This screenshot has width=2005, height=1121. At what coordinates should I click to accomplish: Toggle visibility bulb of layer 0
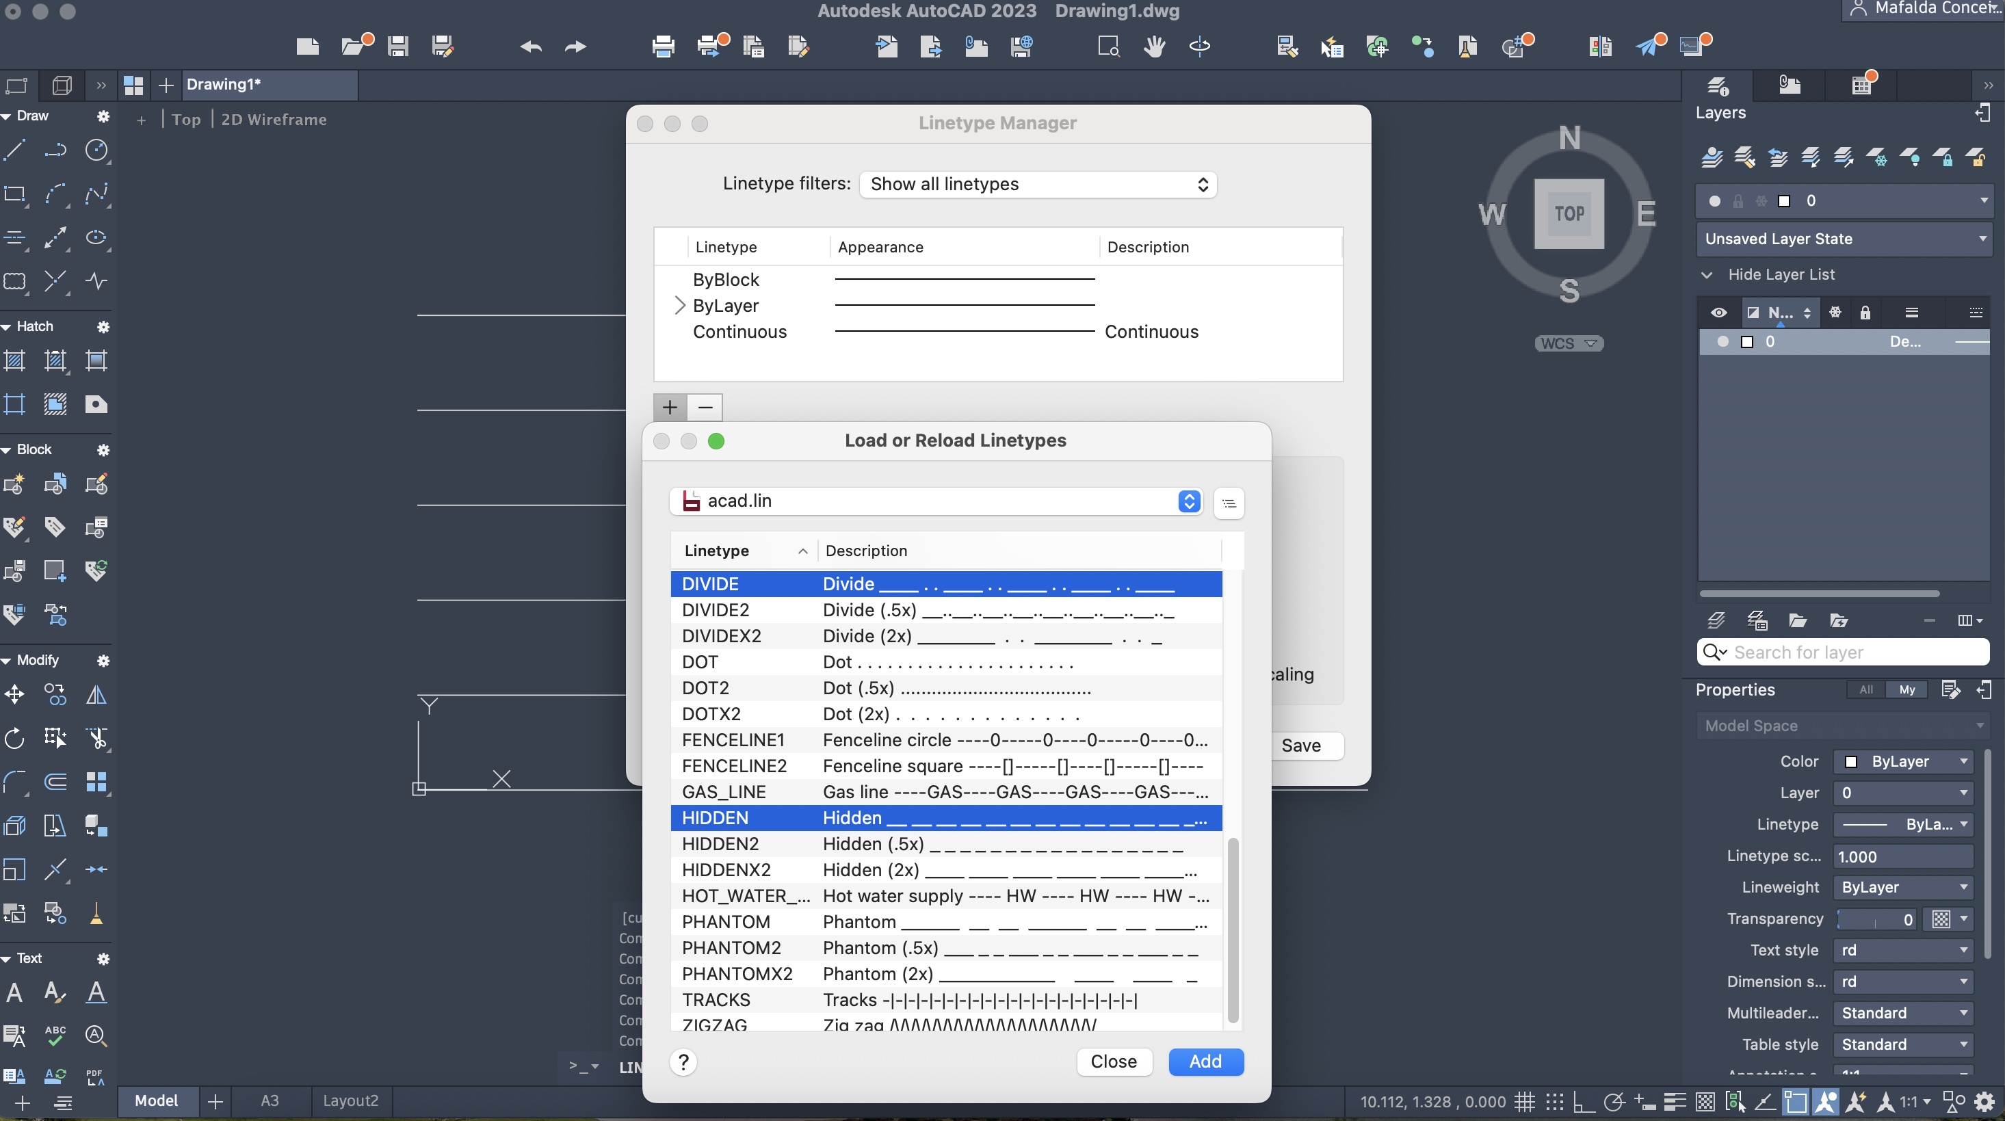click(x=1722, y=342)
